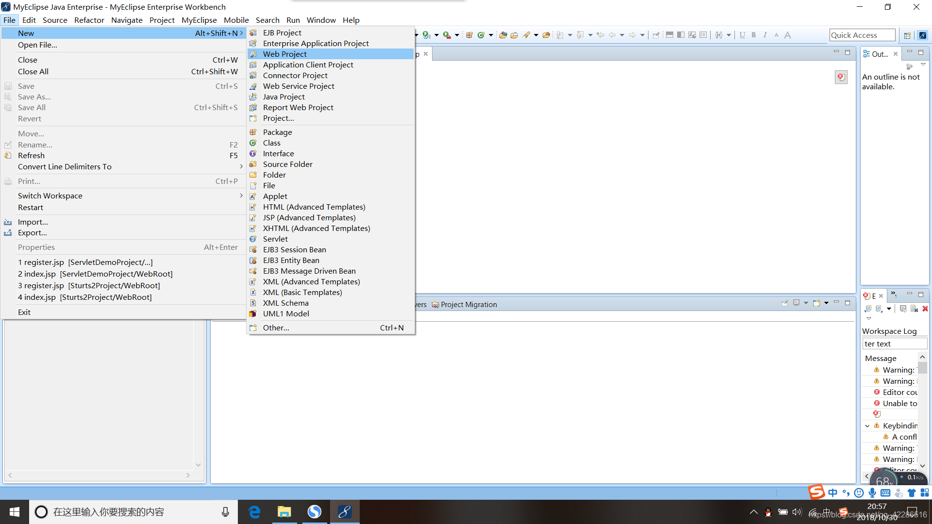932x524 pixels.
Task: Click Export... in the File menu
Action: 123,232
